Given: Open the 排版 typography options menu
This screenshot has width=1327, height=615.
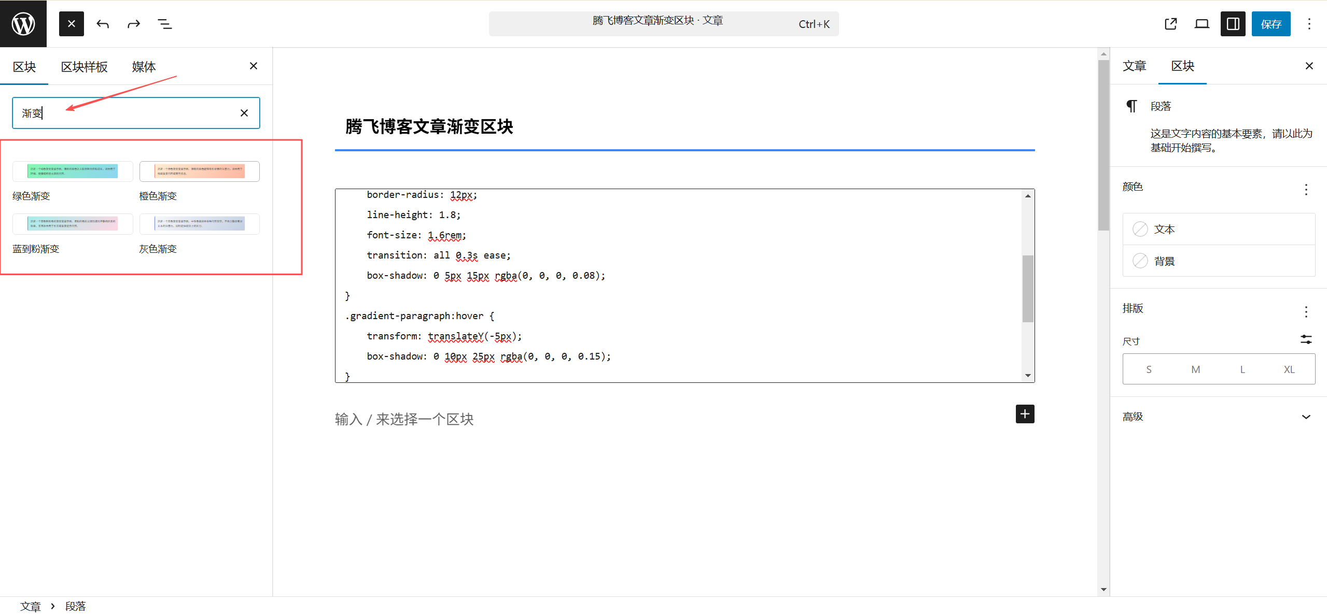Looking at the screenshot, I should pos(1306,311).
